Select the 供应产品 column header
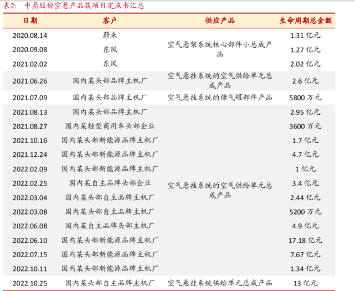The image size is (355, 291). tap(220, 21)
